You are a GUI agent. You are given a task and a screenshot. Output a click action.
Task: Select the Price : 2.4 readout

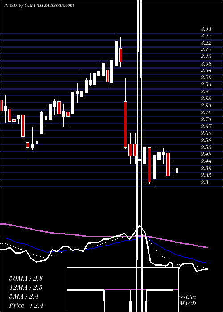26,305
